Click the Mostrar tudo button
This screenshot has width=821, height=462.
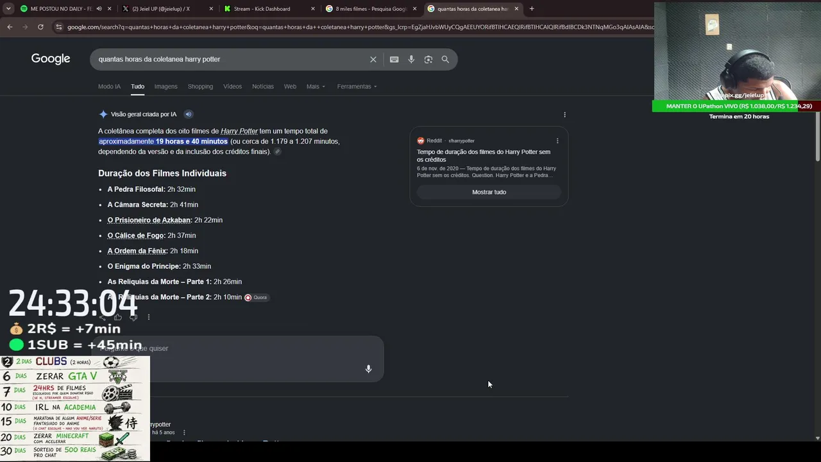click(489, 192)
